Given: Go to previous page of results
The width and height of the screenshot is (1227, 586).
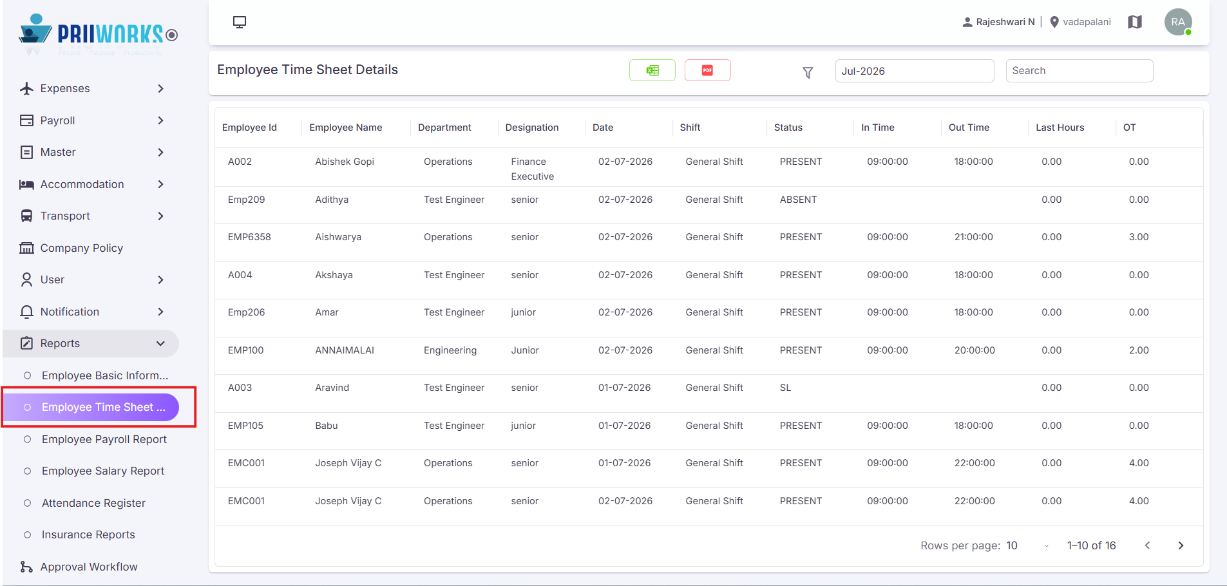Looking at the screenshot, I should point(1147,545).
